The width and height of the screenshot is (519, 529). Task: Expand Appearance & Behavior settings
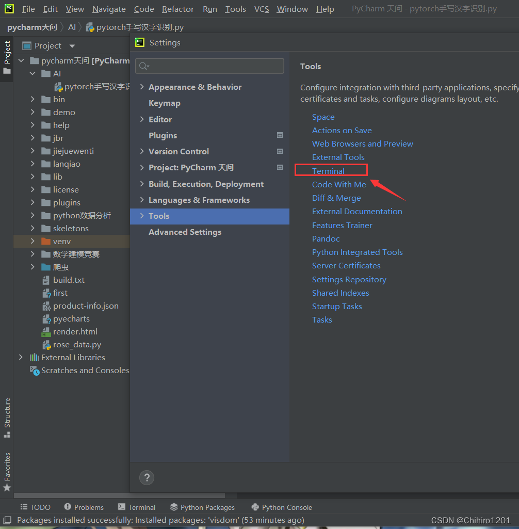pos(142,87)
